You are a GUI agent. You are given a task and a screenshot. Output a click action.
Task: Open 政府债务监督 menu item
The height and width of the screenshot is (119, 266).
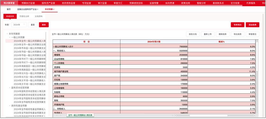pos(68,3)
